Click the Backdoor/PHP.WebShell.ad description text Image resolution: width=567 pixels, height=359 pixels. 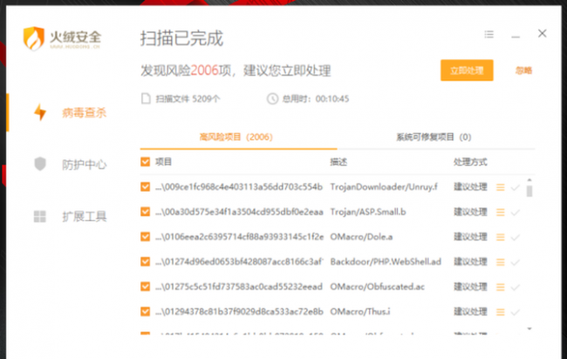(x=386, y=261)
